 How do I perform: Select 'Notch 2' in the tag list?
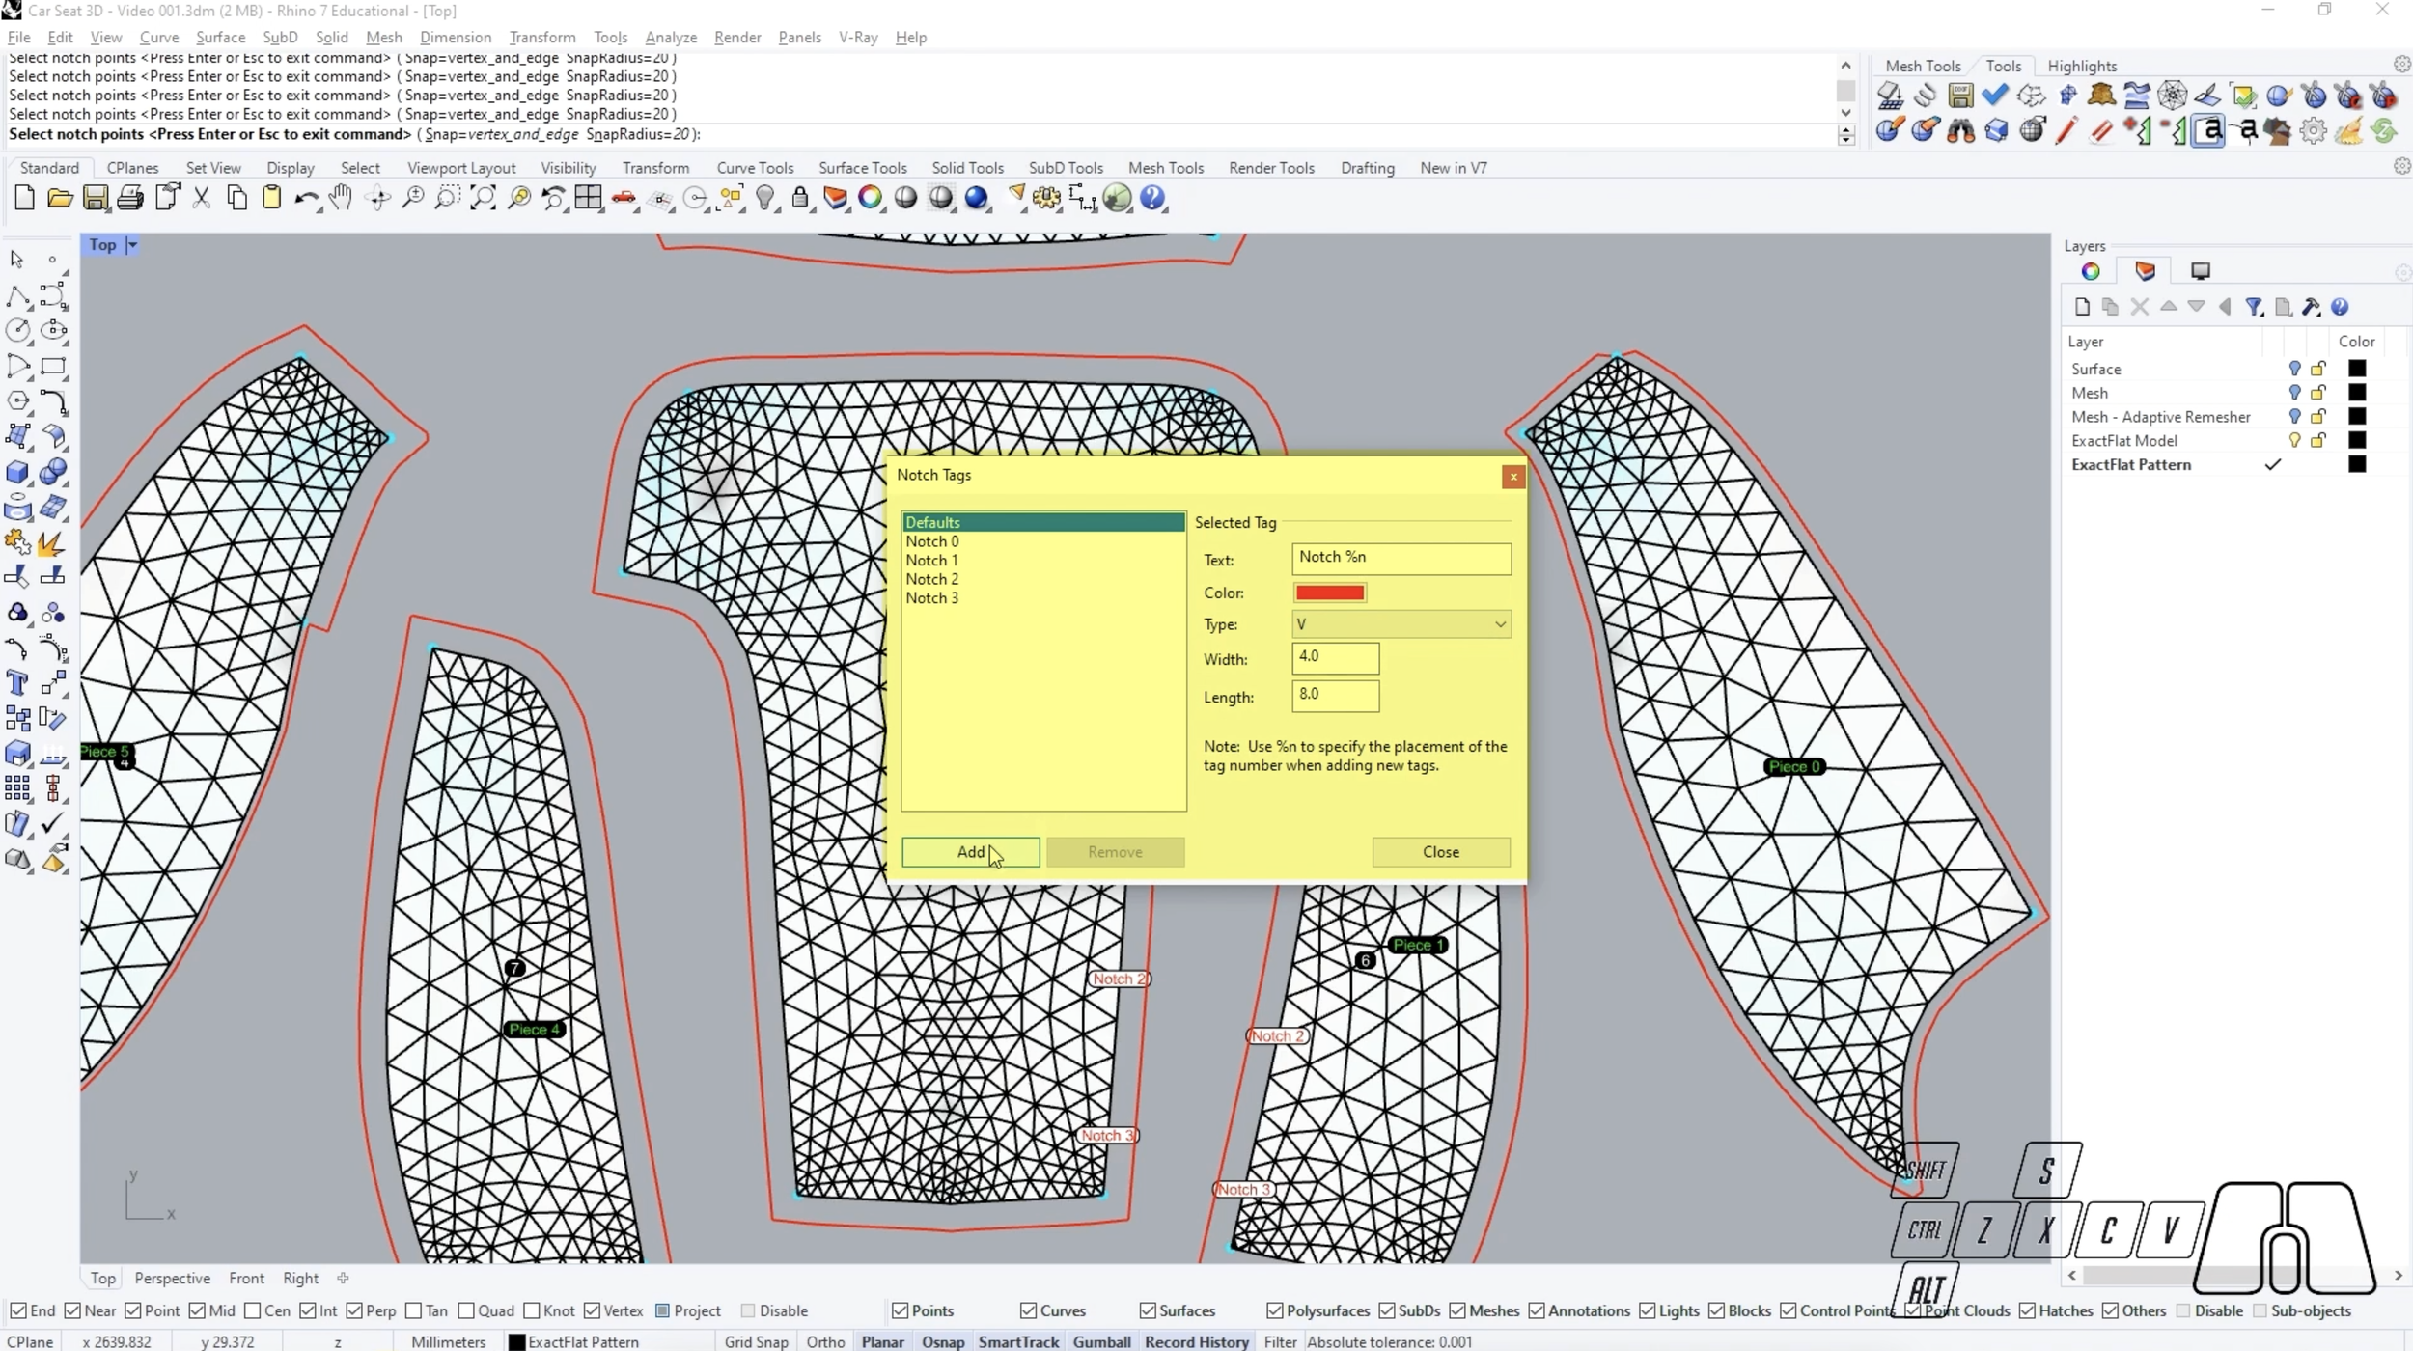[x=1043, y=579]
